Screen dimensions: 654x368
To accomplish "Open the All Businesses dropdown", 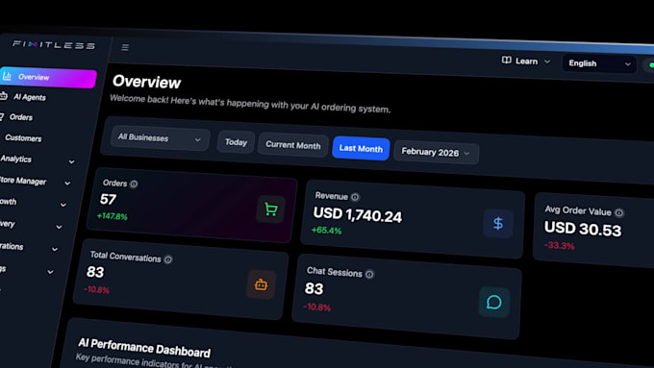I will point(160,138).
